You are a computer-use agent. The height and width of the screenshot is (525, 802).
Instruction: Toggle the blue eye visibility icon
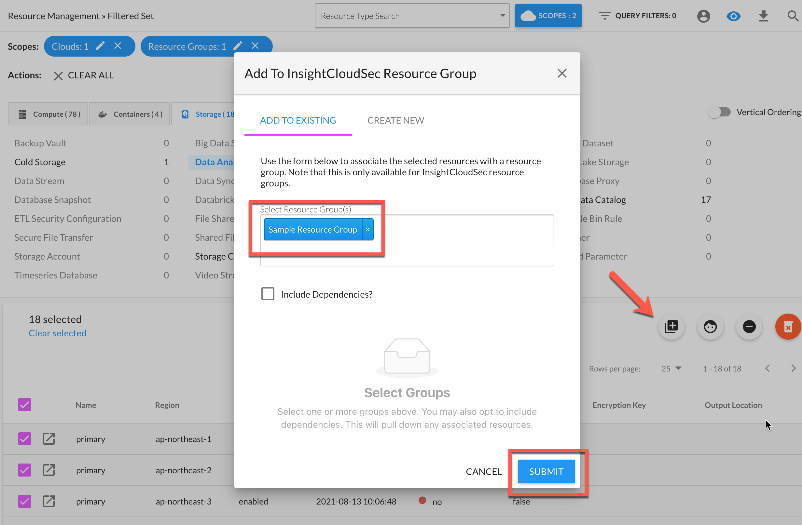point(733,16)
